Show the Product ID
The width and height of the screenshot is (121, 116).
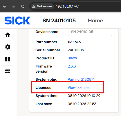pyautogui.click(x=72, y=58)
